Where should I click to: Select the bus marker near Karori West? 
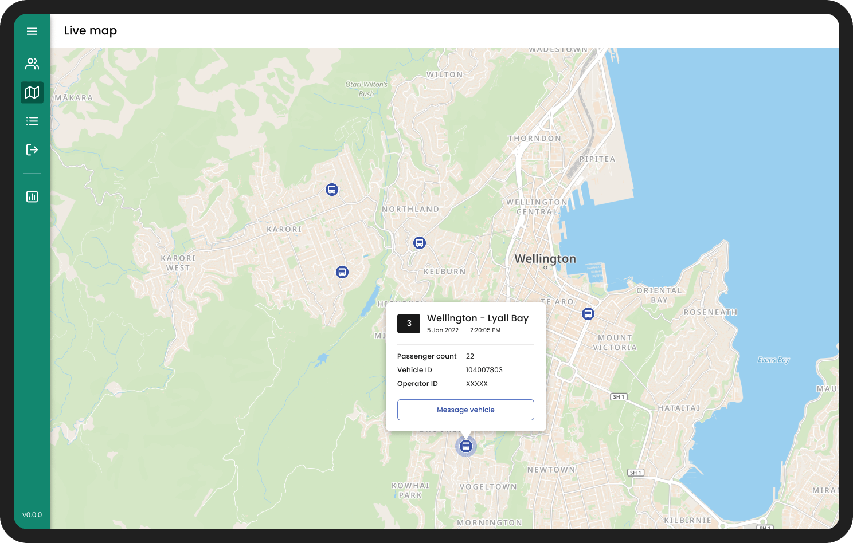(x=342, y=272)
